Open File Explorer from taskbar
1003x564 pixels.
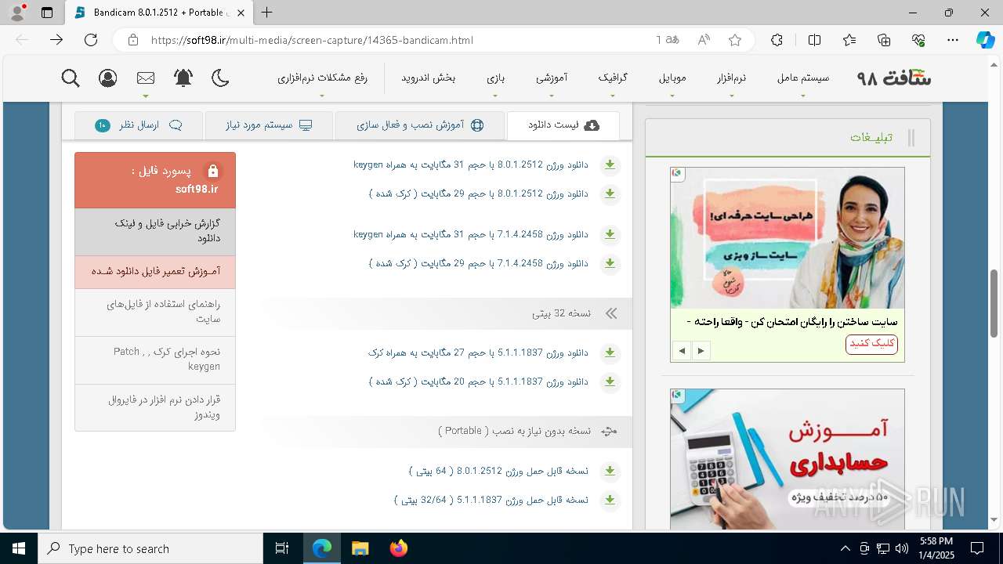(x=360, y=548)
